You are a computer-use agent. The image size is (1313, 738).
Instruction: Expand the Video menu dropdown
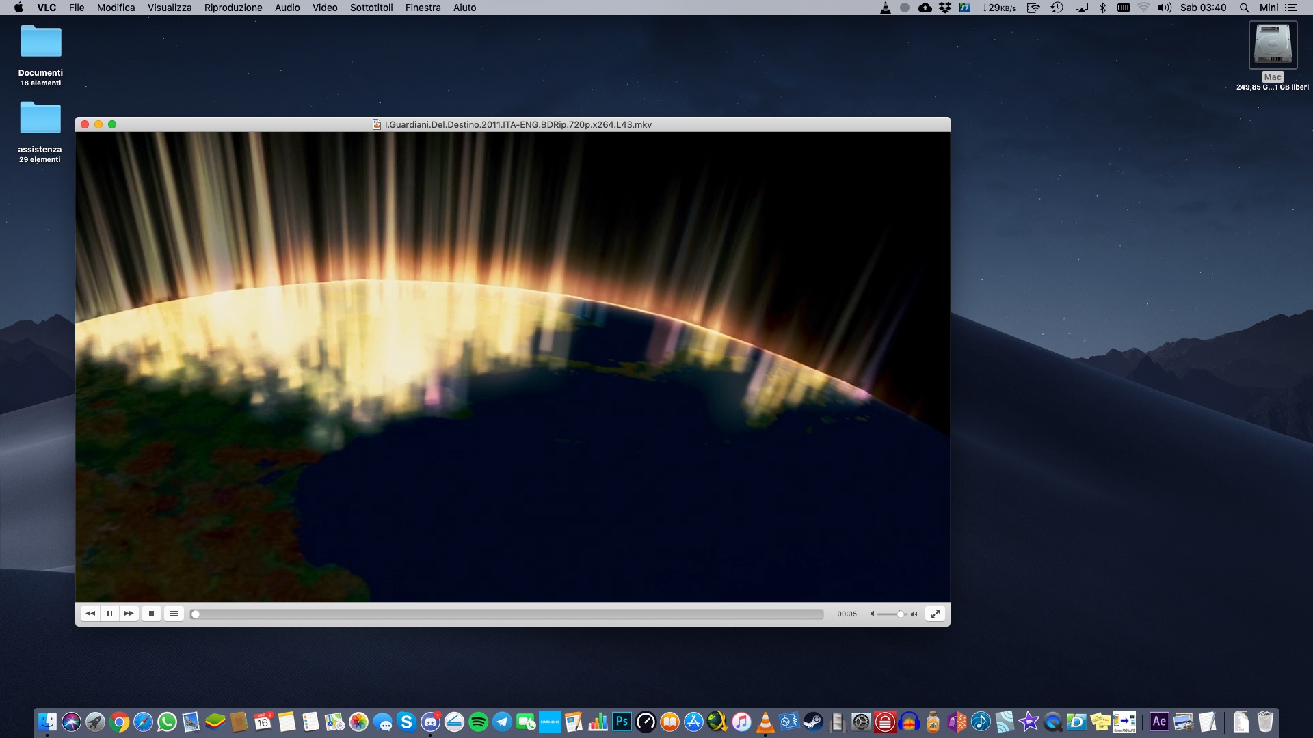coord(325,8)
